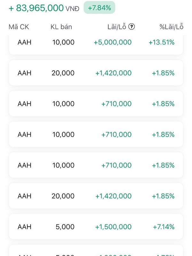Click the VNĐ currency label

[x=72, y=9]
